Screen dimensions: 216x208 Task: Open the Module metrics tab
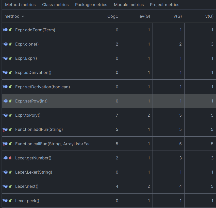click(x=129, y=5)
